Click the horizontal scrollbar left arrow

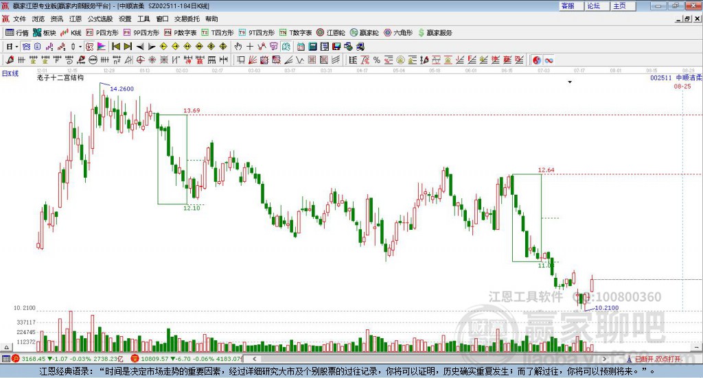coord(254,359)
